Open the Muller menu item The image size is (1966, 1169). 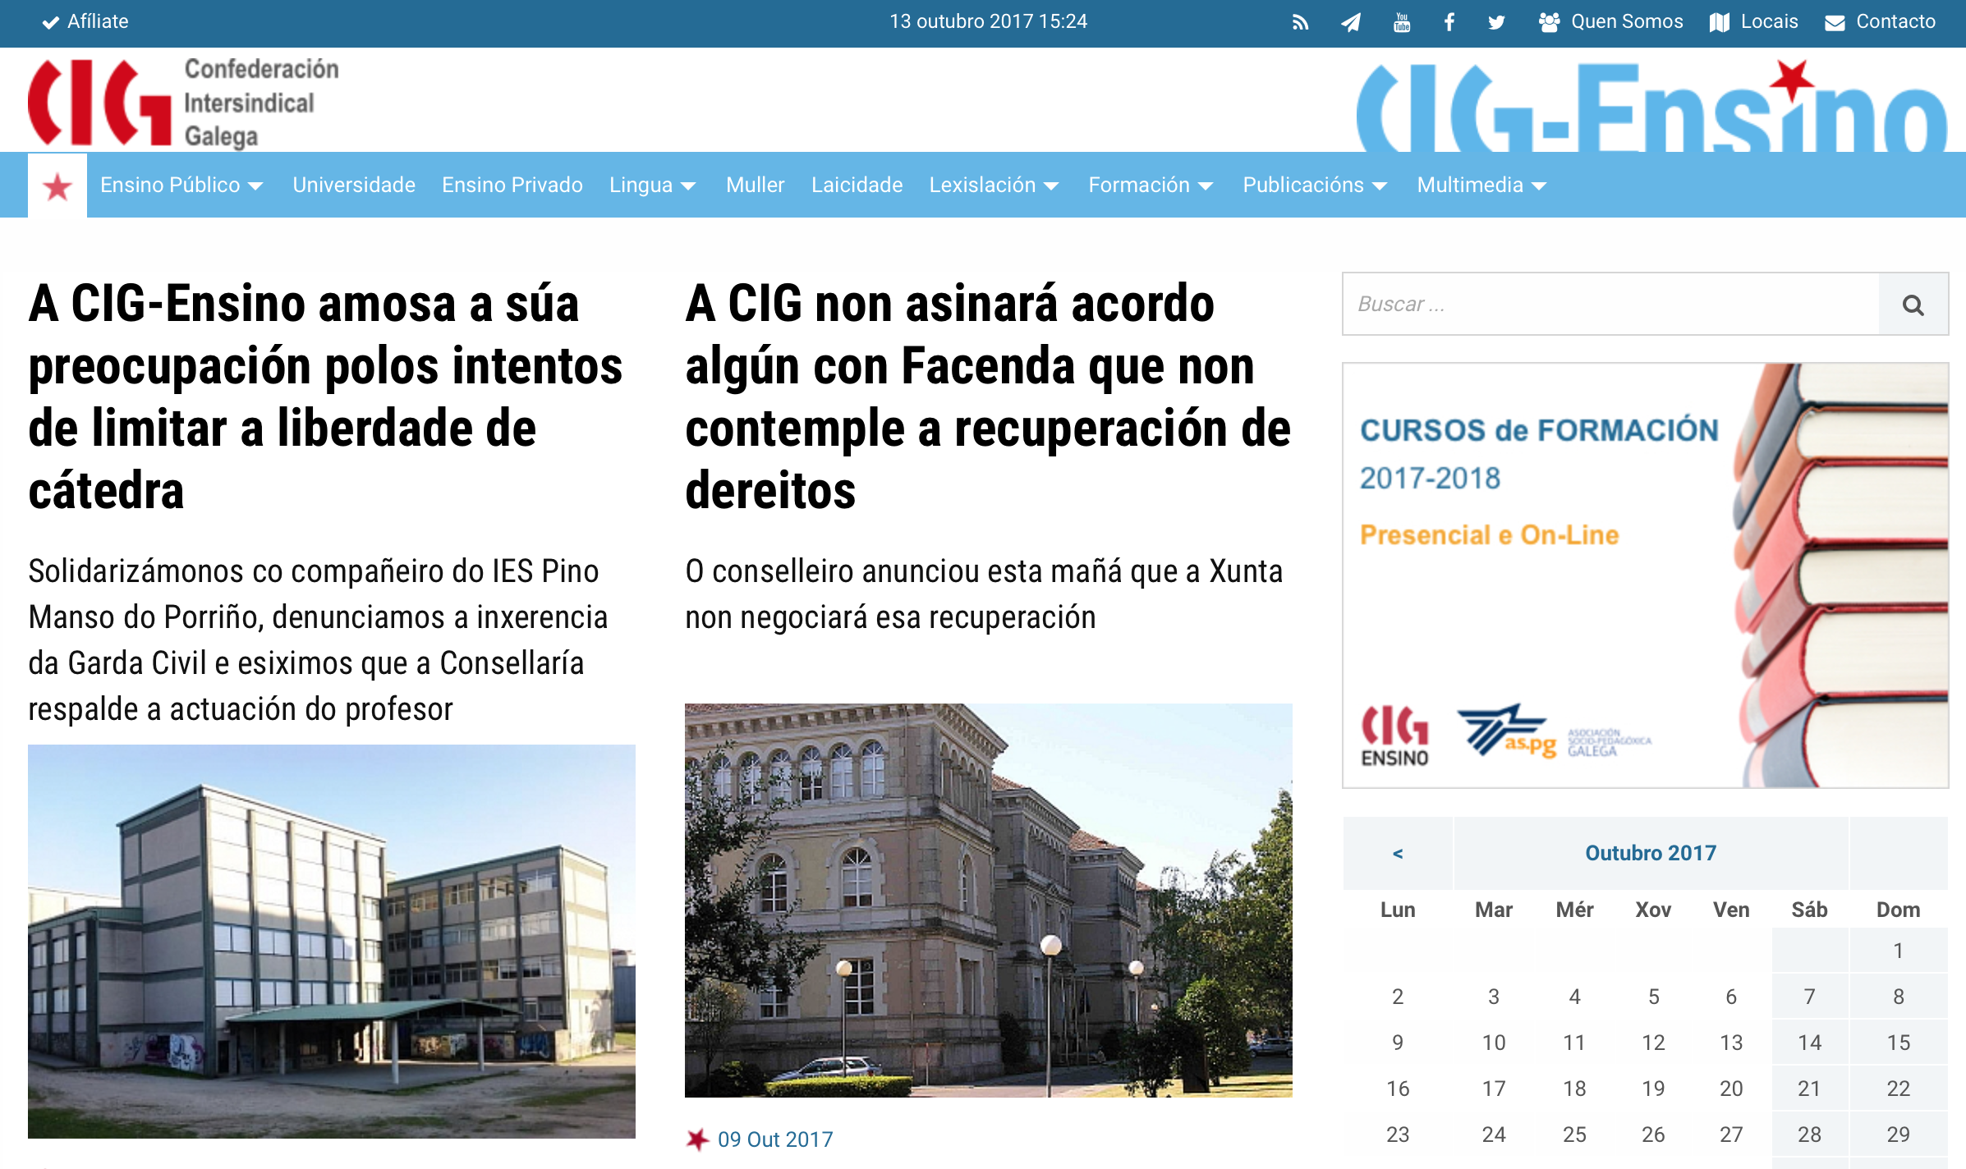[756, 185]
